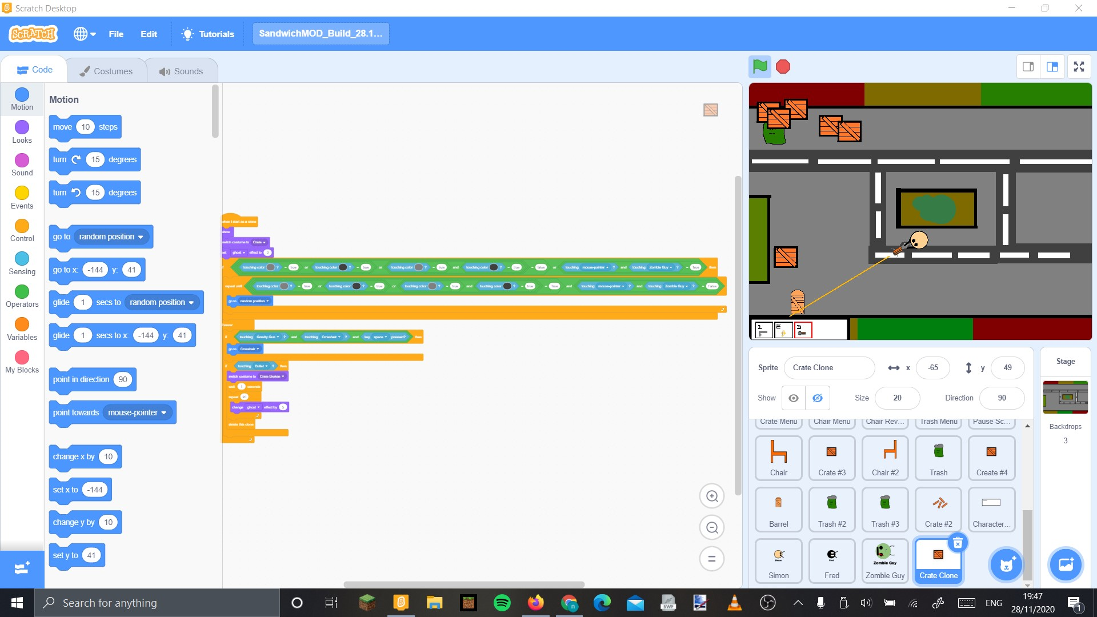Select the Zombie Guy sprite
Image resolution: width=1097 pixels, height=617 pixels.
tap(884, 561)
